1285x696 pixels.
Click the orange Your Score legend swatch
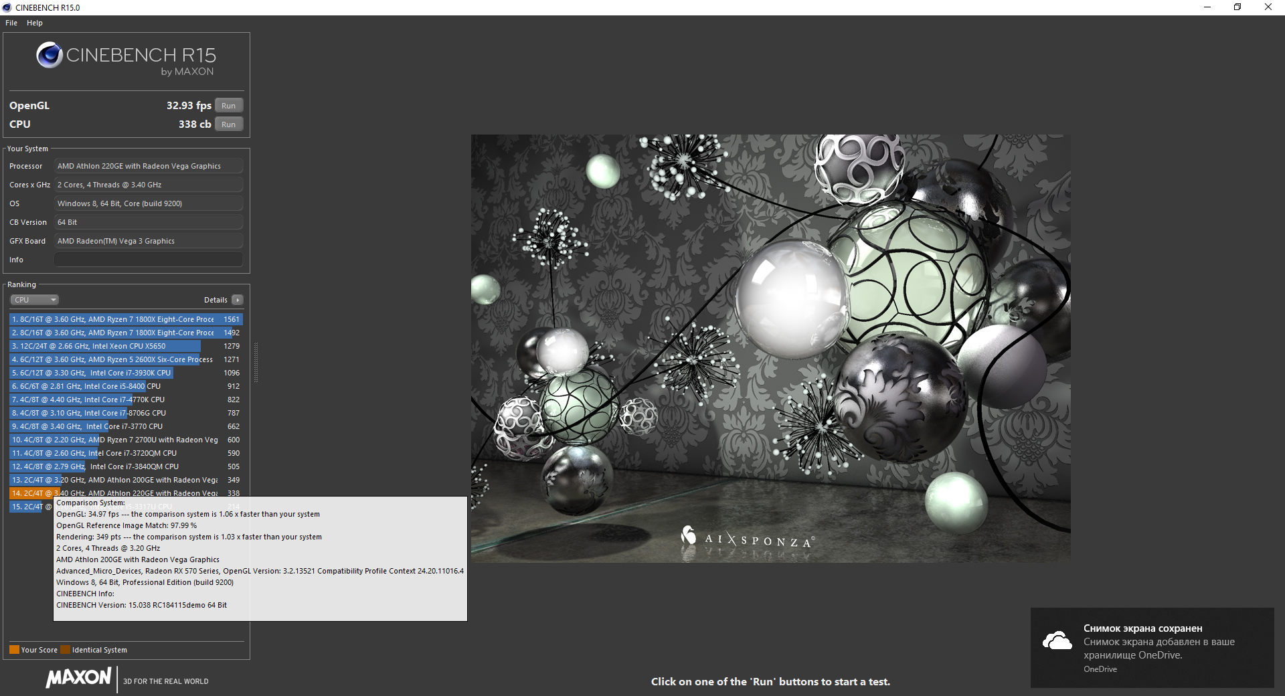[x=14, y=650]
